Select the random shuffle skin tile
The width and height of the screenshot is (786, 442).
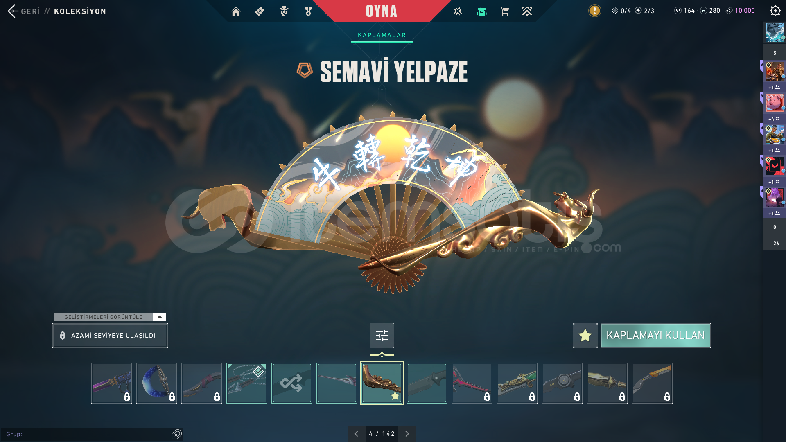point(291,383)
